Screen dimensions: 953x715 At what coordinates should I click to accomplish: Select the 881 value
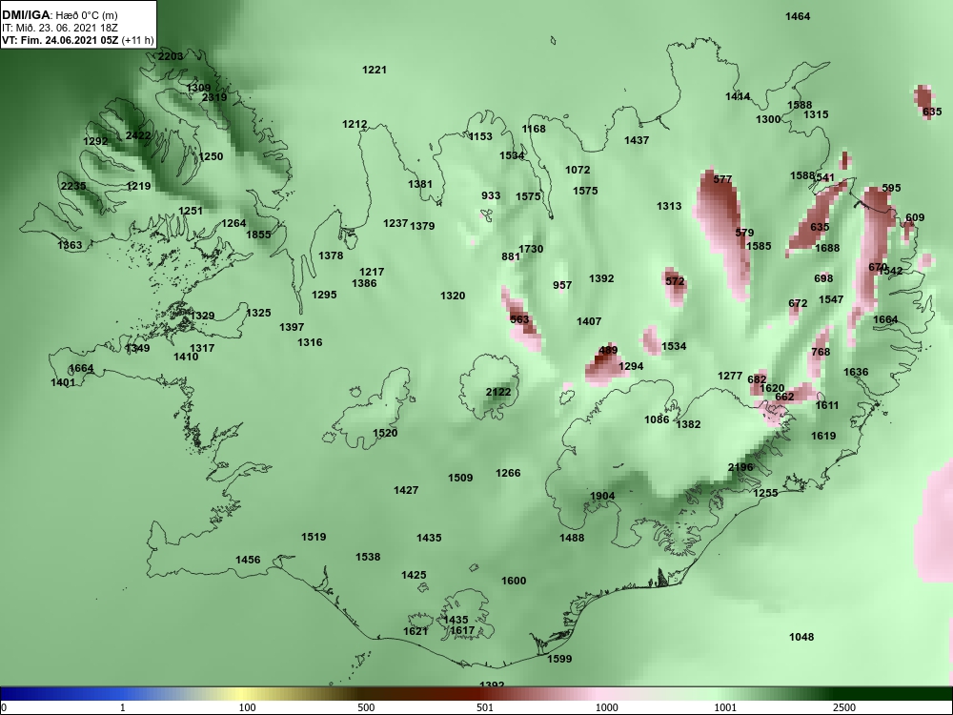pos(511,256)
